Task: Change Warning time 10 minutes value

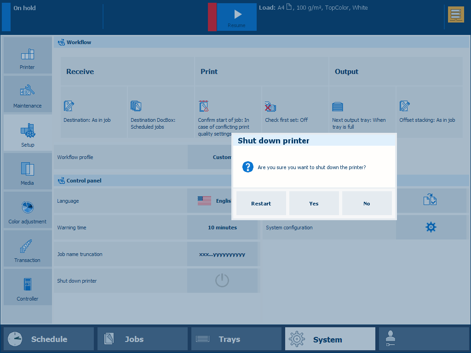Action: coord(222,228)
